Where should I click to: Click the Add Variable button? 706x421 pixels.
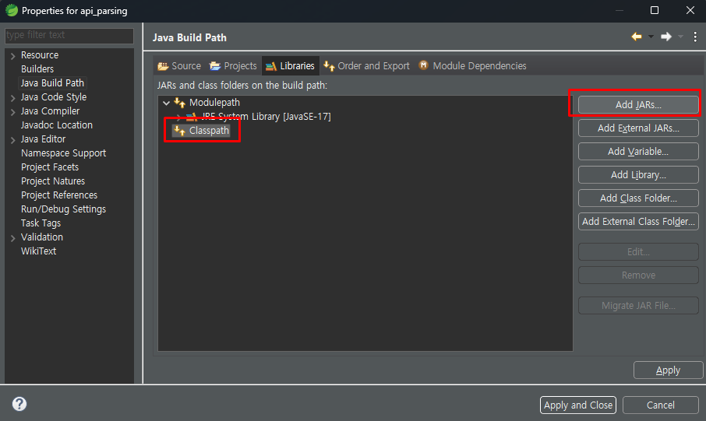point(638,152)
